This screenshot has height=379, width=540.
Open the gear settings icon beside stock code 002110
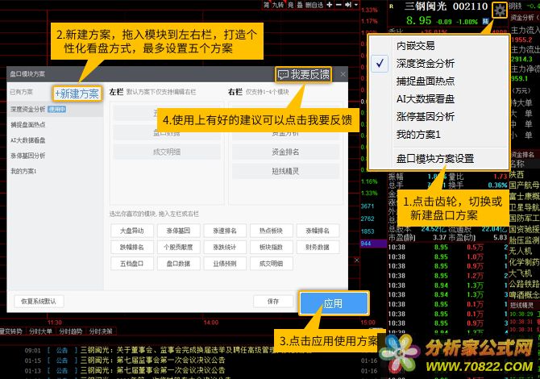pyautogui.click(x=500, y=10)
